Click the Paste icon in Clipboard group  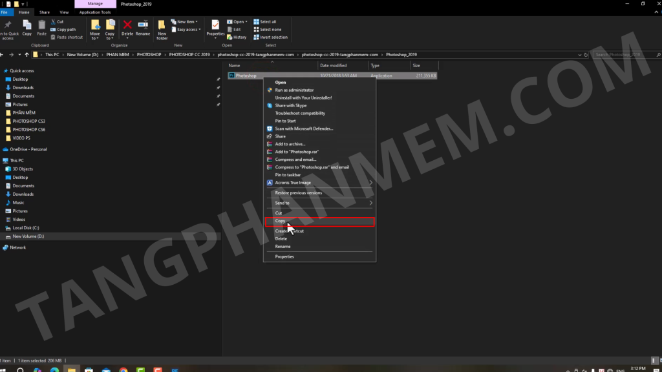tap(42, 26)
